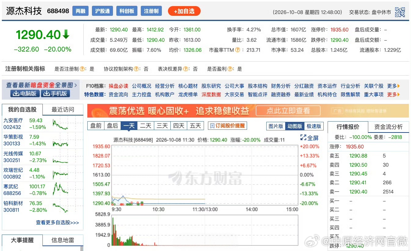
Task: Click help icon next to 是否注册制
Action: tap(82, 69)
